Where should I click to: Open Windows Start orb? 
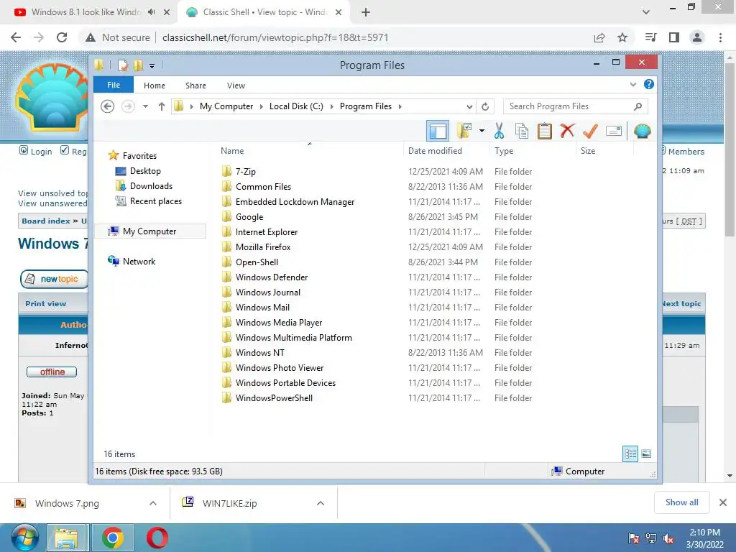point(24,538)
